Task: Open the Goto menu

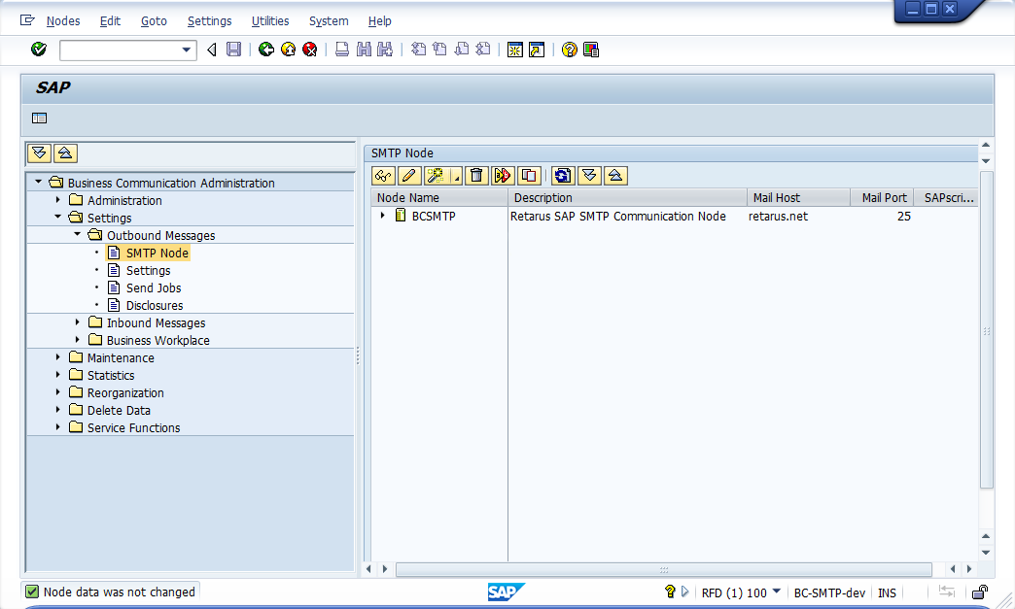Action: tap(154, 20)
